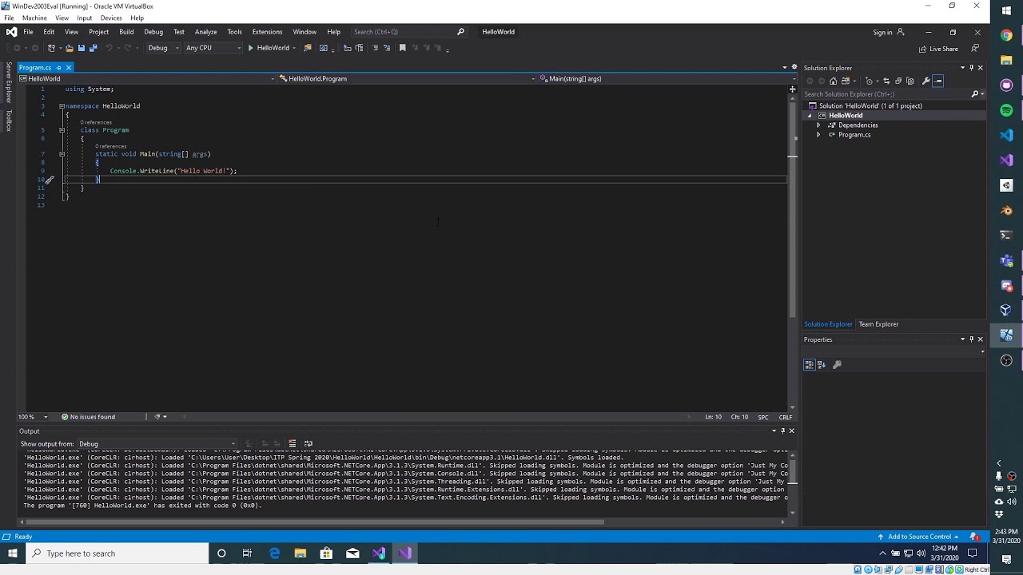Open the Server Explorer side tab
1023x575 pixels.
click(9, 83)
